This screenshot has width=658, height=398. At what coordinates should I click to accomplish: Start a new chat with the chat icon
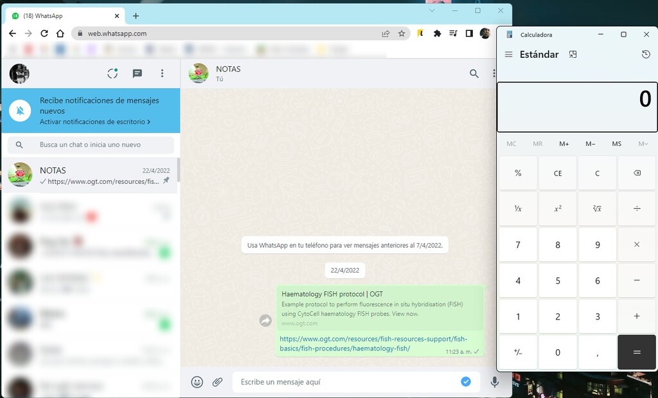tap(137, 73)
